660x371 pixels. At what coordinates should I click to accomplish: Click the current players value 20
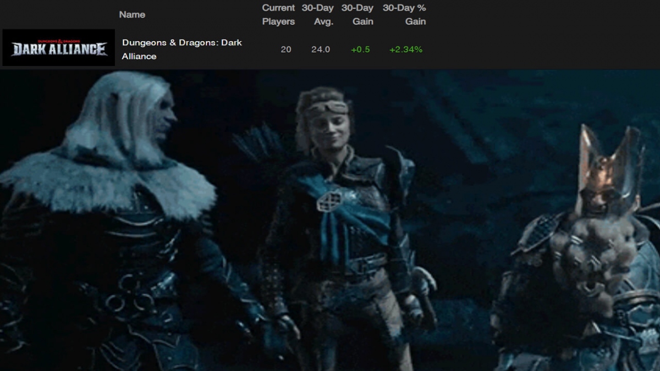pos(285,49)
